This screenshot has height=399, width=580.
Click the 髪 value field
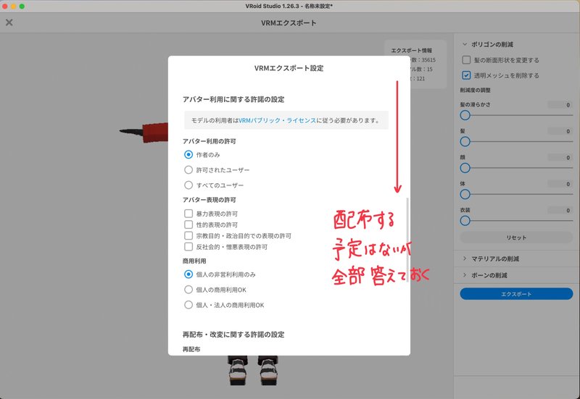560,131
